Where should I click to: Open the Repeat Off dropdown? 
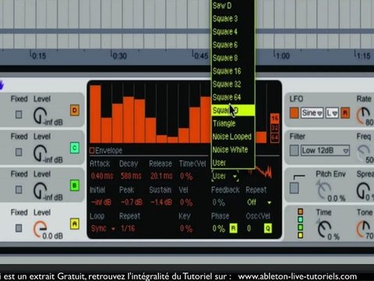point(259,202)
